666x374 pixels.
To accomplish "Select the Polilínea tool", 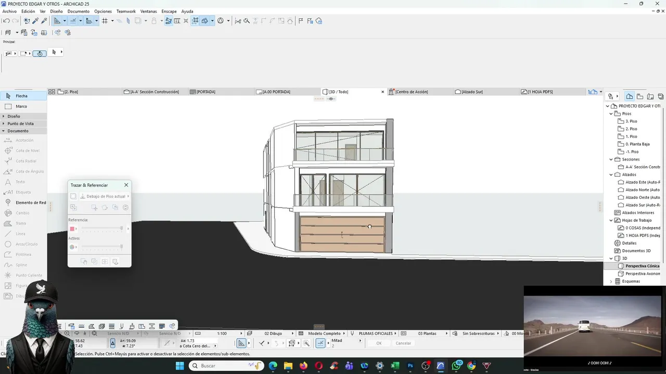I will tap(23, 255).
